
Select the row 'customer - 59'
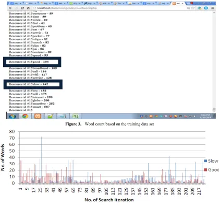[x=31, y=14]
